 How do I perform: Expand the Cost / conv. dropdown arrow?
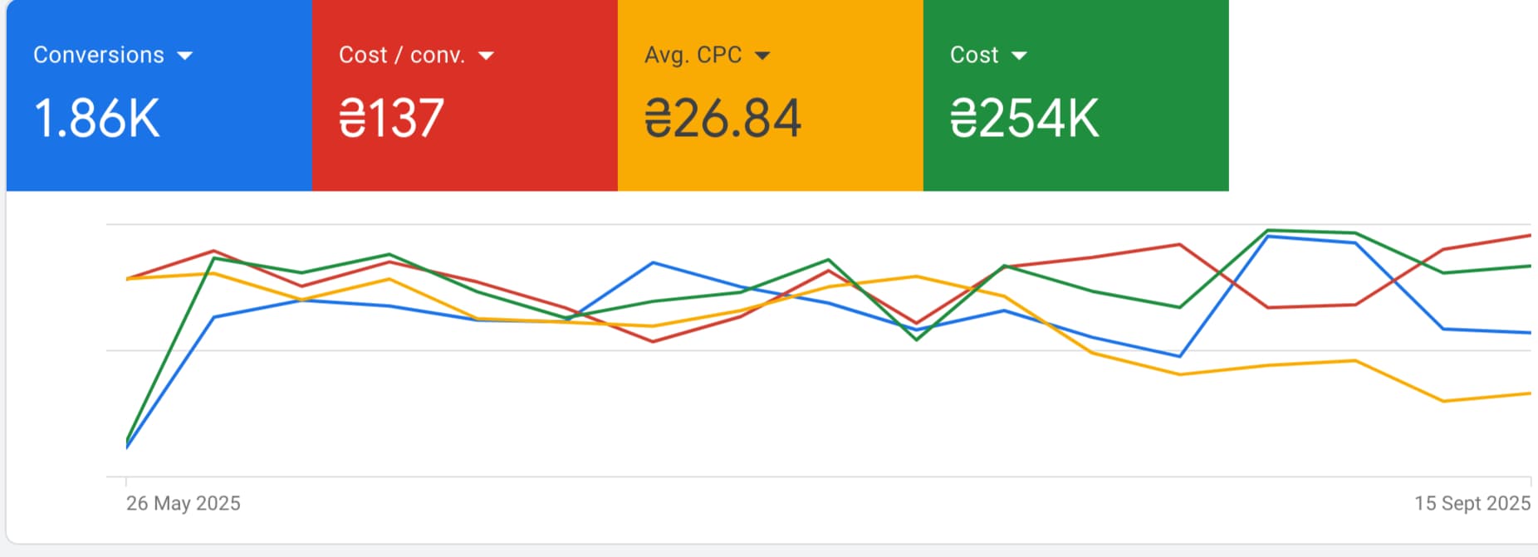point(487,56)
